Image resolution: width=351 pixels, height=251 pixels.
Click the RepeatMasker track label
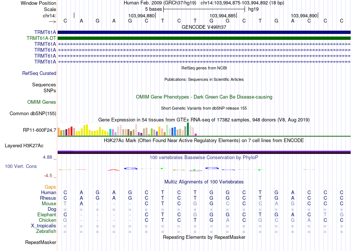click(41, 242)
